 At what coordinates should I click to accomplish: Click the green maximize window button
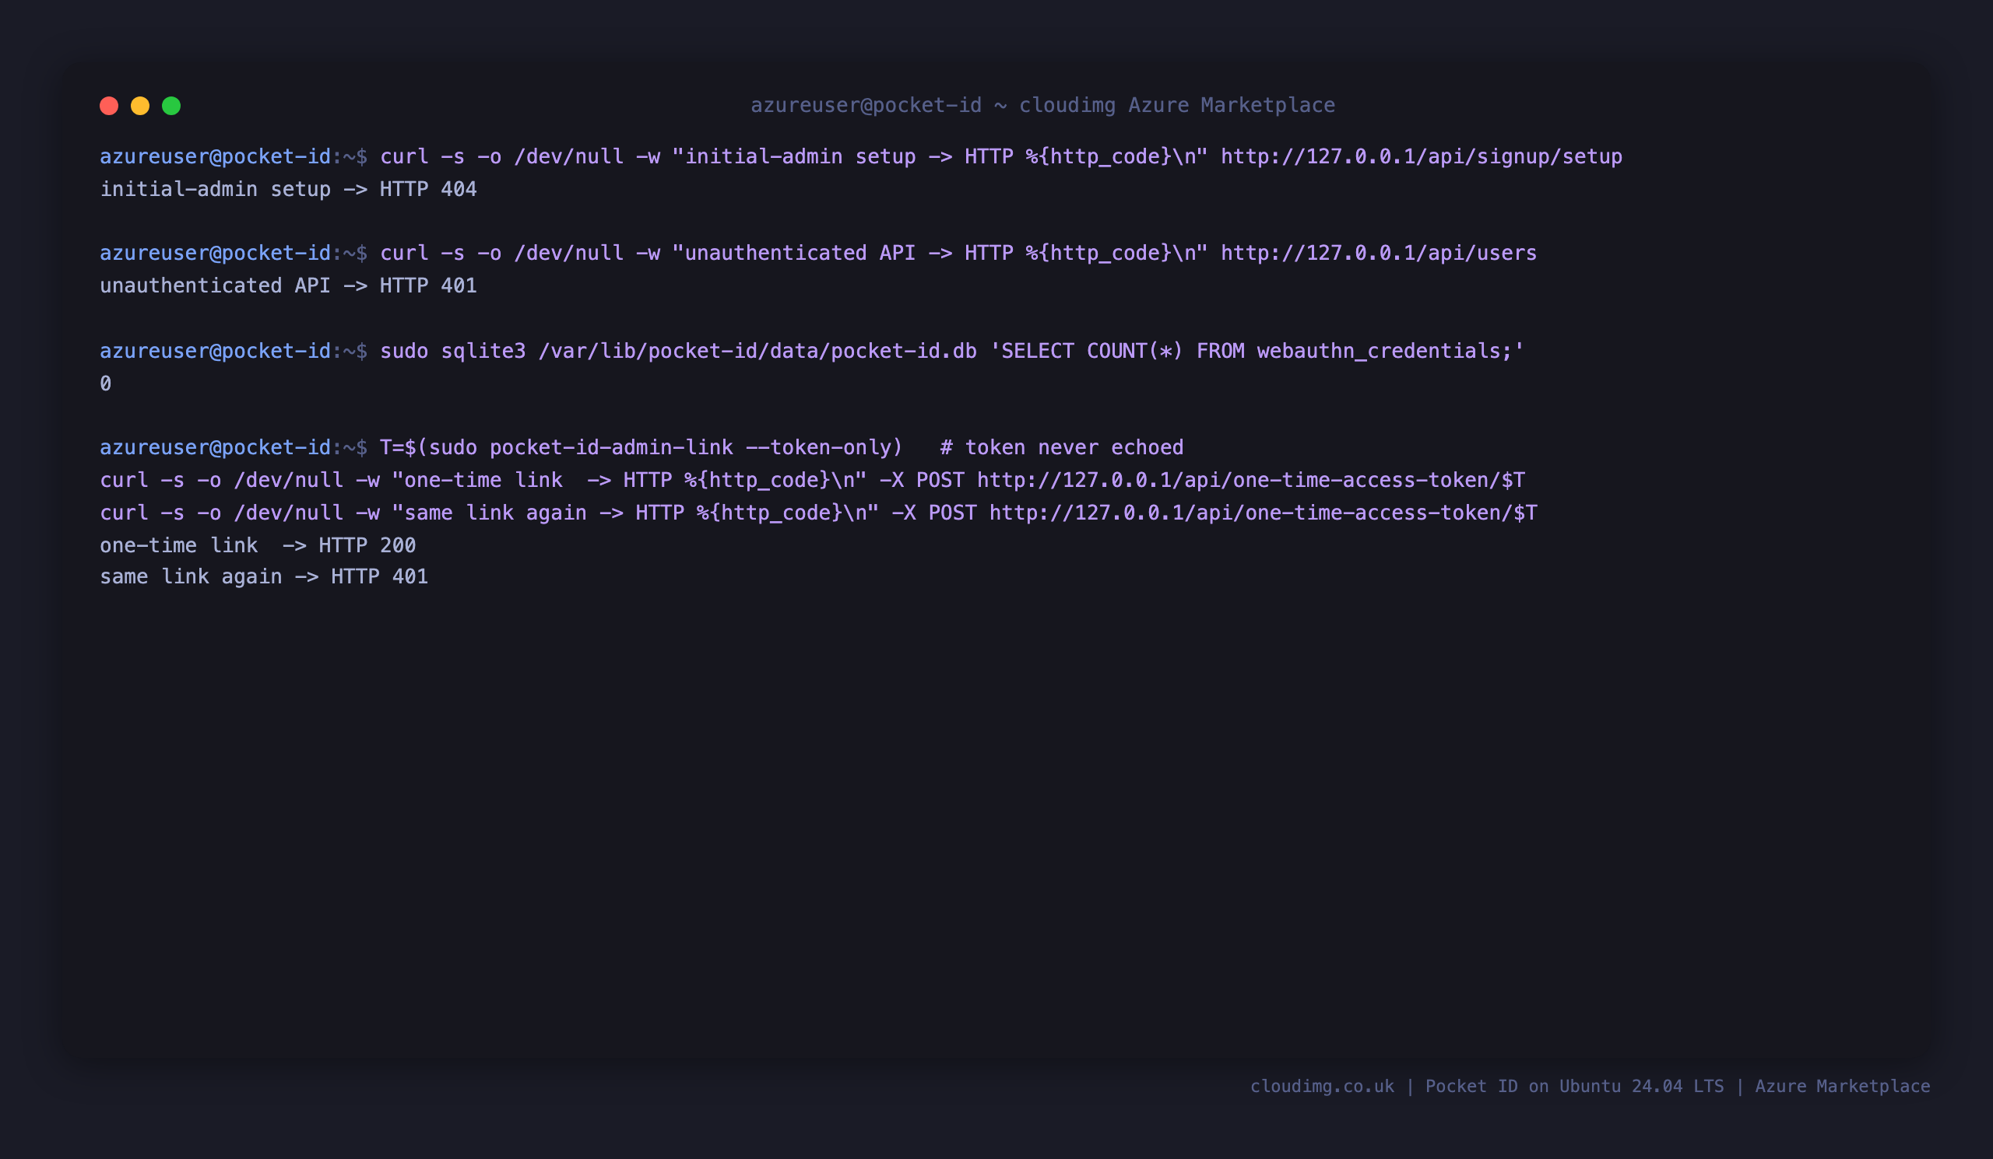(171, 106)
